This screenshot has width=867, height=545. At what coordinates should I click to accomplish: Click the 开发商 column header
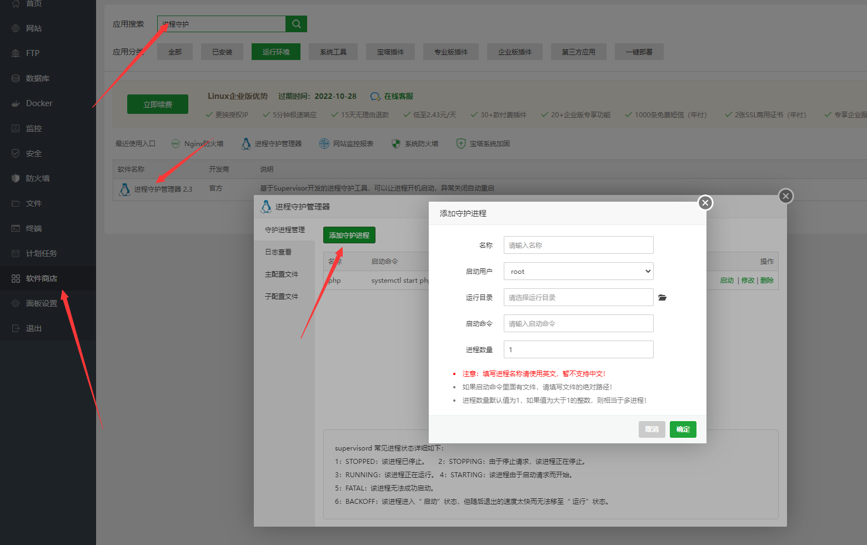coord(219,169)
